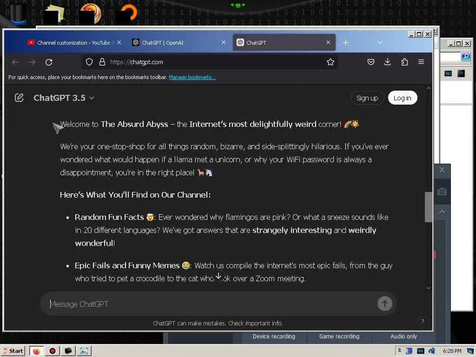
Task: Select the Audio only tab
Action: tap(403, 337)
